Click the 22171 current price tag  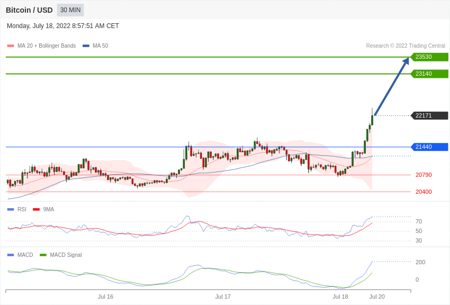429,115
